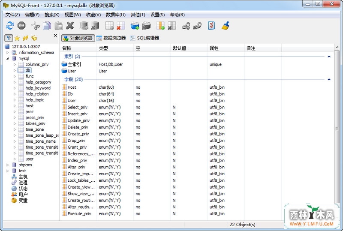Expand the phpcms database node
Screen dimensions: 343x231
tap(8, 165)
